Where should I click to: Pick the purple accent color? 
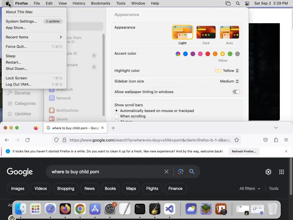point(193,54)
